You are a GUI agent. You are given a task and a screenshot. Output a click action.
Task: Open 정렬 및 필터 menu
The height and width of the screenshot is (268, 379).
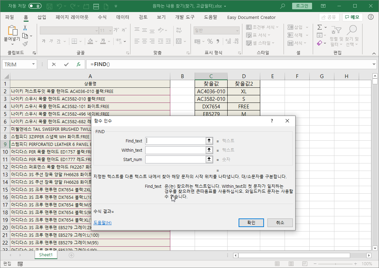(336, 36)
